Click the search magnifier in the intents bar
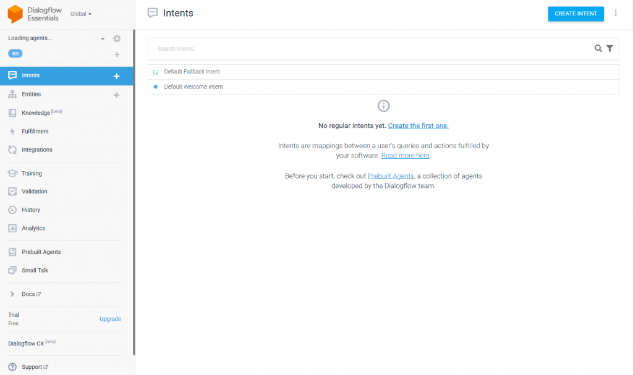633x375 pixels. pos(598,48)
